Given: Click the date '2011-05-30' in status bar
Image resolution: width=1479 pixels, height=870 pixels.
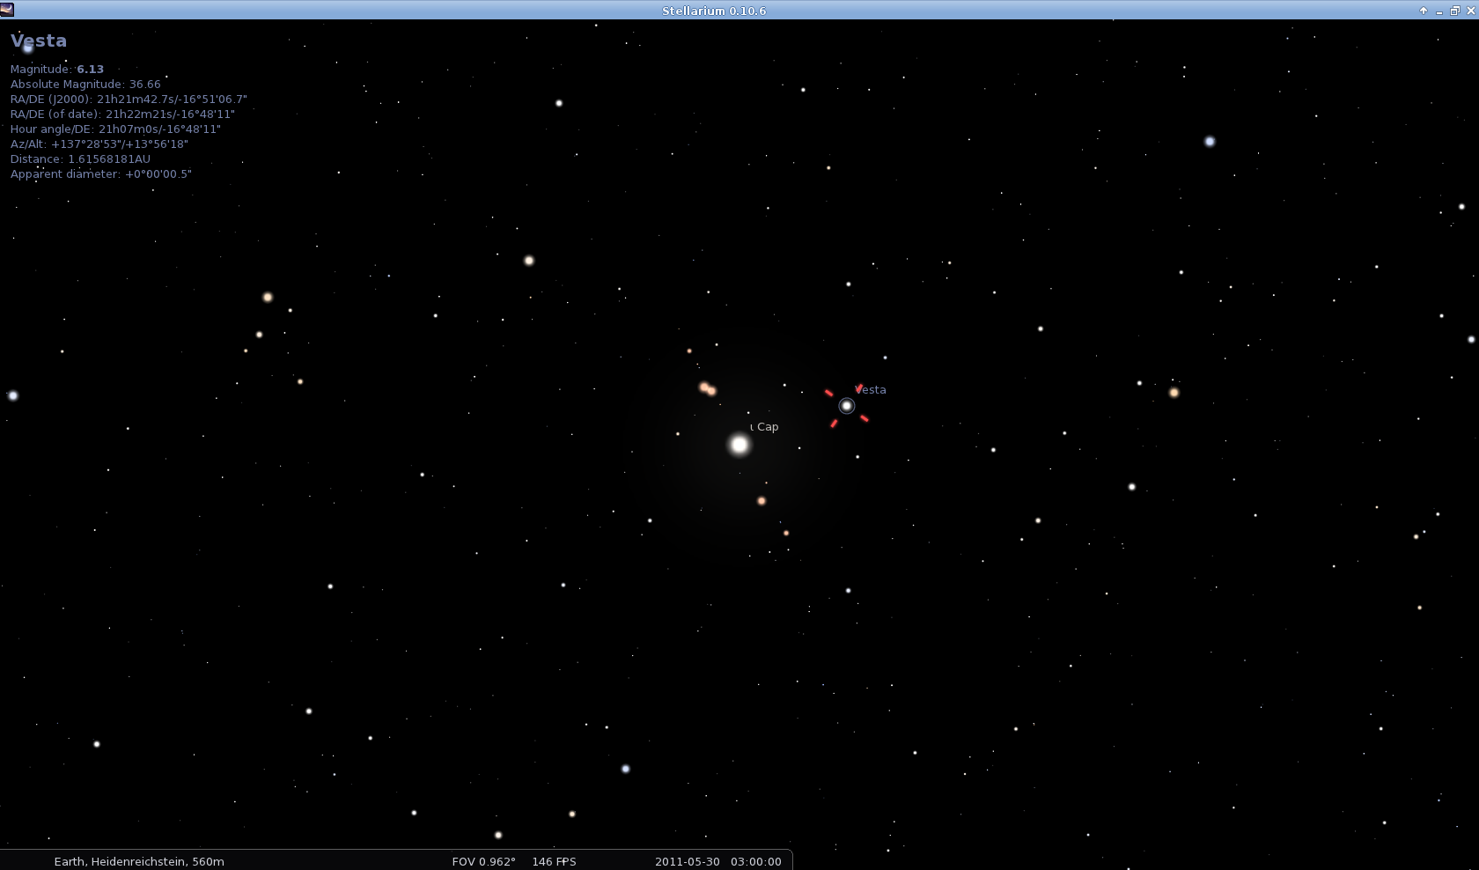Looking at the screenshot, I should [x=688, y=861].
